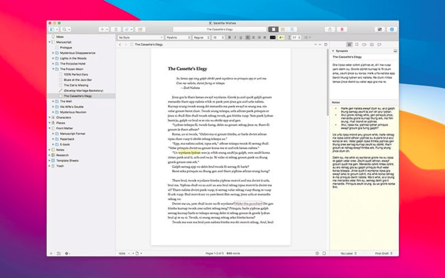
Task: Center align text
Action: point(253,38)
